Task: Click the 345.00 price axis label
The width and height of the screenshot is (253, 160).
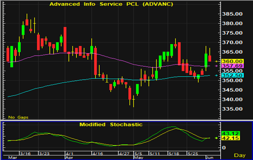Action: (232, 90)
